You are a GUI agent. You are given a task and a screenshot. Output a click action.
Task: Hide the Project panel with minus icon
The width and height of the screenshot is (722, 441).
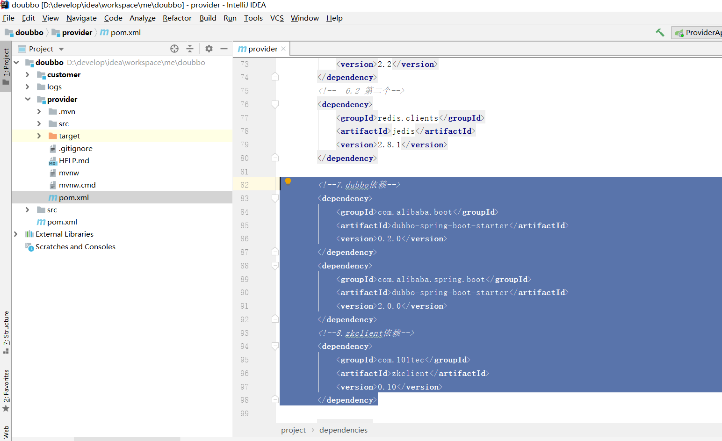(224, 49)
